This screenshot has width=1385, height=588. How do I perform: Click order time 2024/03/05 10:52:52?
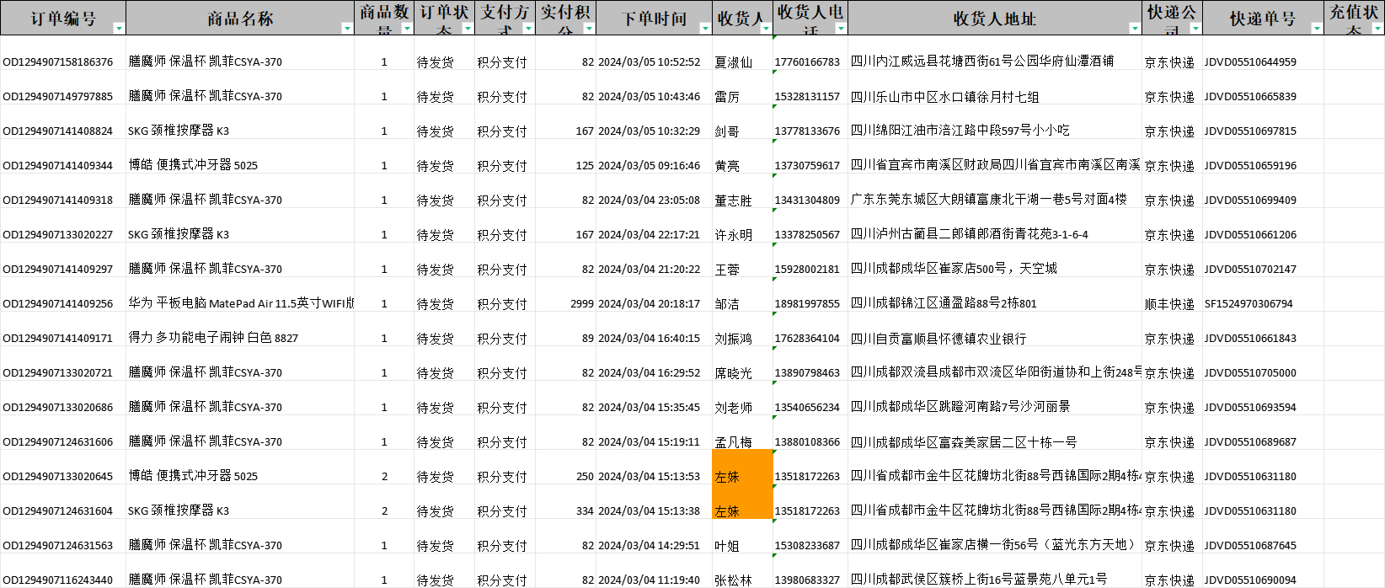tap(649, 62)
